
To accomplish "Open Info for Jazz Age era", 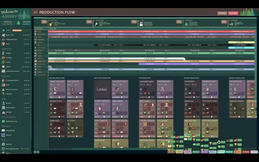I will 44,22.
